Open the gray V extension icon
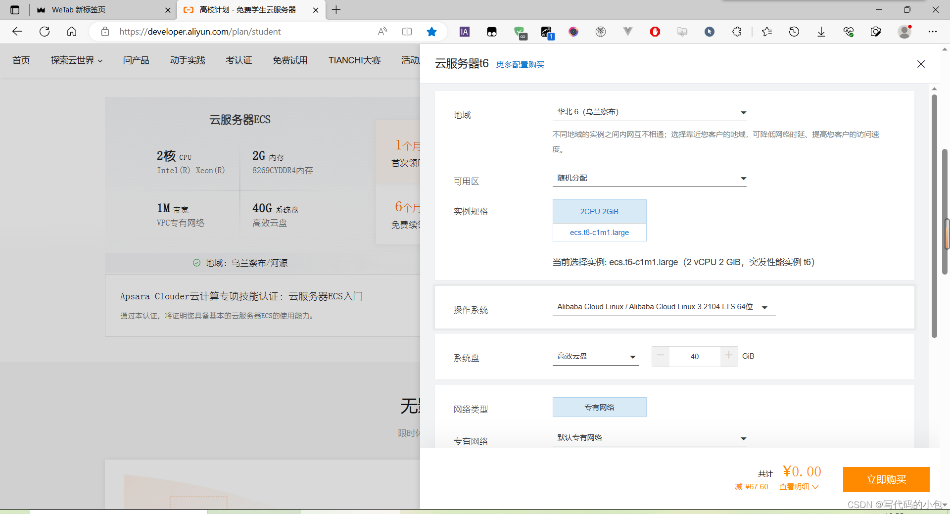Viewport: 950px width, 514px height. coord(628,32)
